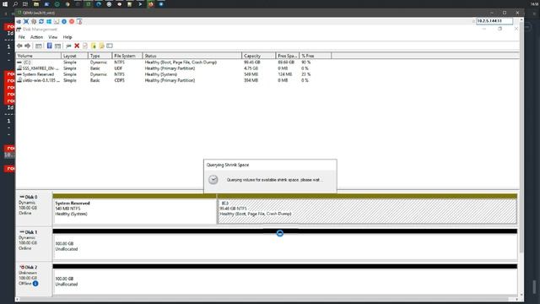Screen dimensions: 540x304
Task: Sort by the % Free column header
Action: point(315,56)
